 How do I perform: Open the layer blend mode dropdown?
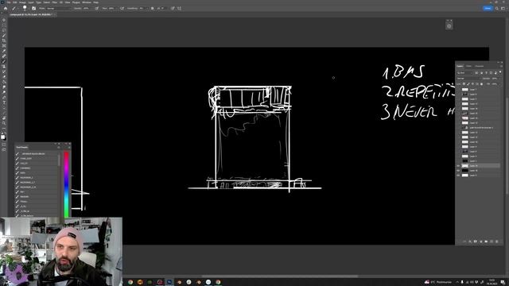coord(468,79)
